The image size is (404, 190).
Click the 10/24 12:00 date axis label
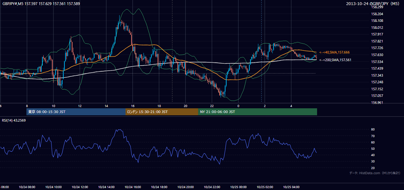(x=80, y=187)
